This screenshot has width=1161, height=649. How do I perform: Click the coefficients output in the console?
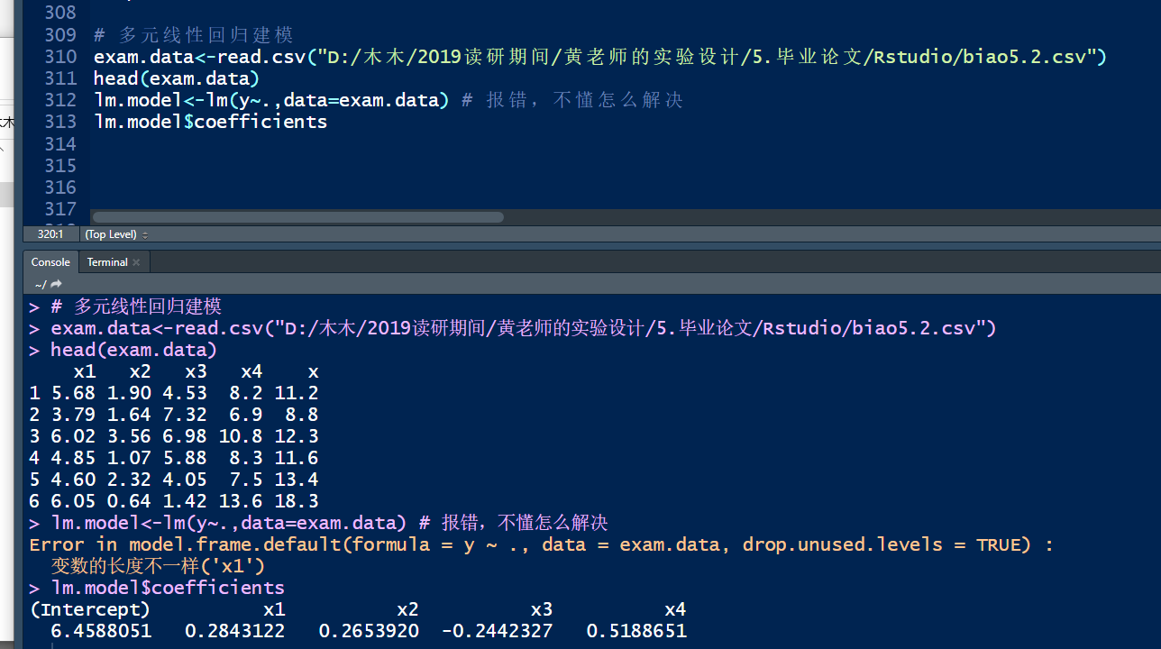361,630
